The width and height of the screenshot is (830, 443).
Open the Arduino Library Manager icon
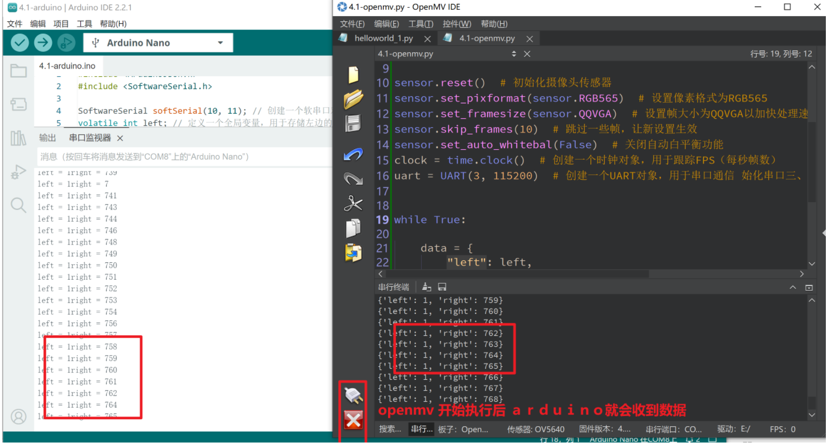(19, 138)
